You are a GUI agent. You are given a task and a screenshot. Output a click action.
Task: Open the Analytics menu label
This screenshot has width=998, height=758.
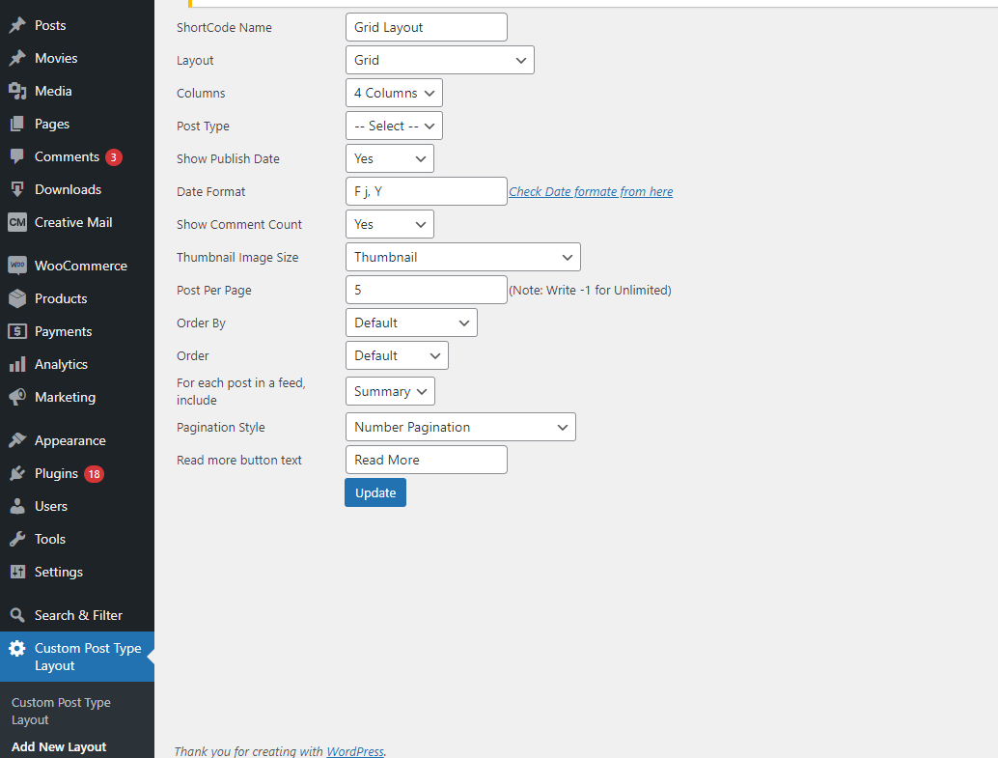[61, 364]
